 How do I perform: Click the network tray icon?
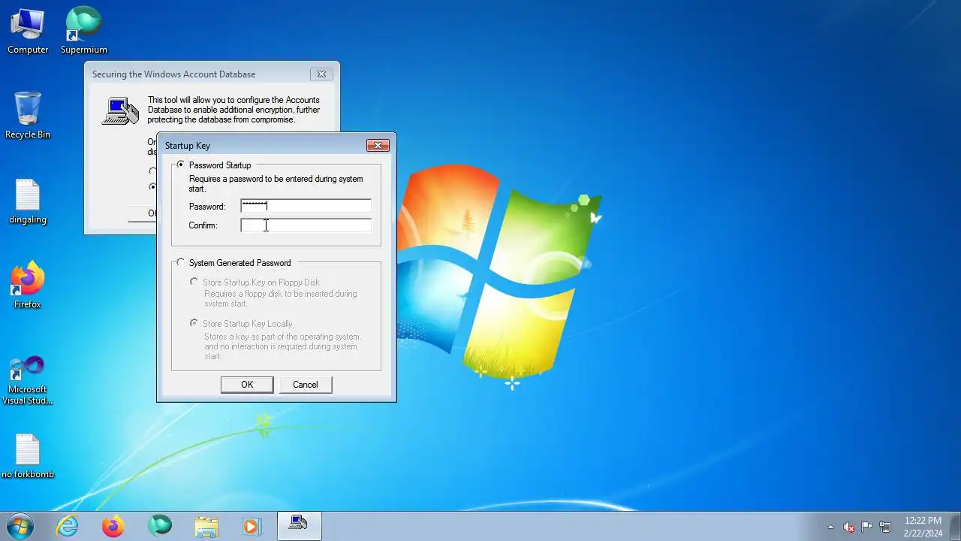click(x=885, y=527)
